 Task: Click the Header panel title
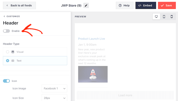[x=11, y=23]
